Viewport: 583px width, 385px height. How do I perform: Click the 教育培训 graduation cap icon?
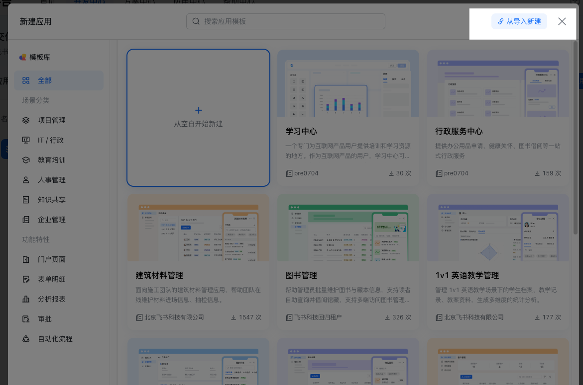coord(26,160)
